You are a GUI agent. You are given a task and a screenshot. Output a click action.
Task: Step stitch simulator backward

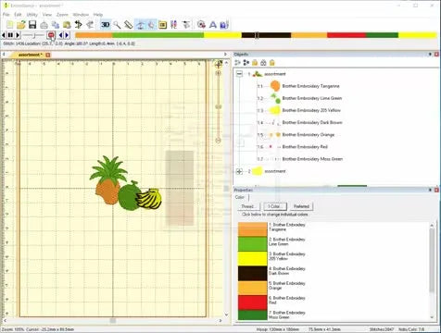(4, 35)
